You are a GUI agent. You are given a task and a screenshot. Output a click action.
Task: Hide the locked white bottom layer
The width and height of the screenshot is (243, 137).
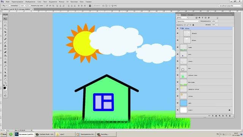pos(178,110)
